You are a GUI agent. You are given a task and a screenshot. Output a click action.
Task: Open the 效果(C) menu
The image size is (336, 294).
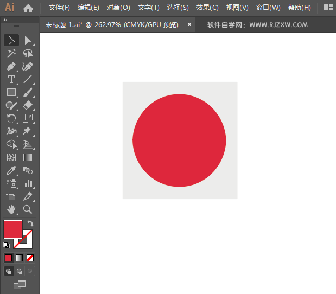pyautogui.click(x=207, y=8)
